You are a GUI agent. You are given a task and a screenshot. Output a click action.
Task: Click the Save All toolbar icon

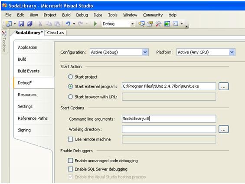tap(29, 24)
